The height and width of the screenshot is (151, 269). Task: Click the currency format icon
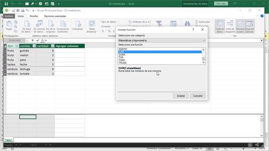tap(103, 31)
